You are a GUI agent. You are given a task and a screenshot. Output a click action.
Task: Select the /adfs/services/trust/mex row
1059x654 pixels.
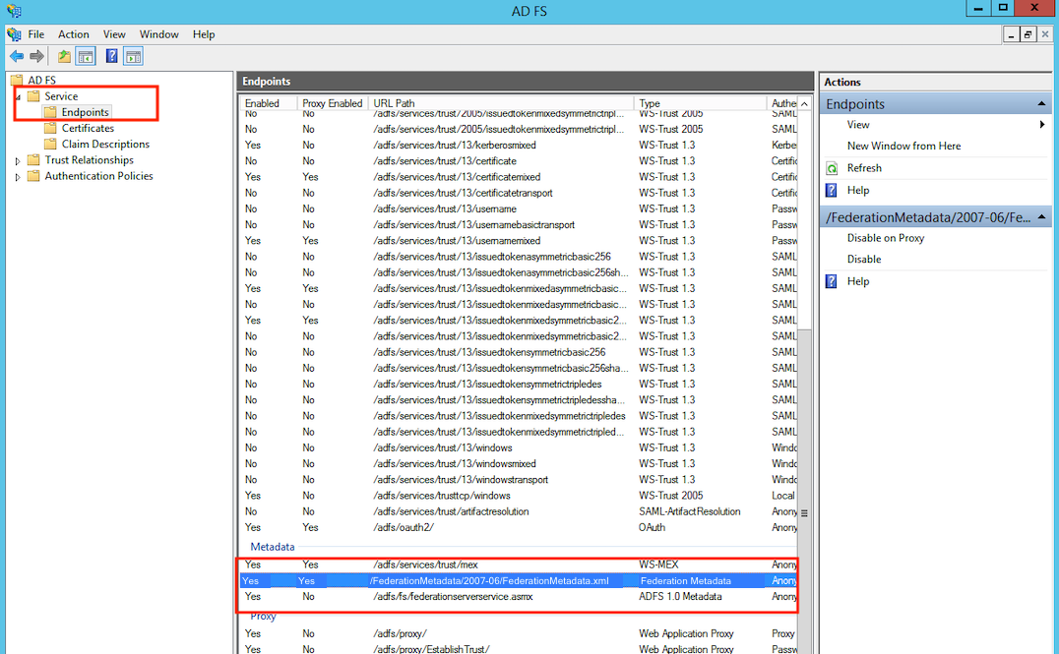click(519, 565)
